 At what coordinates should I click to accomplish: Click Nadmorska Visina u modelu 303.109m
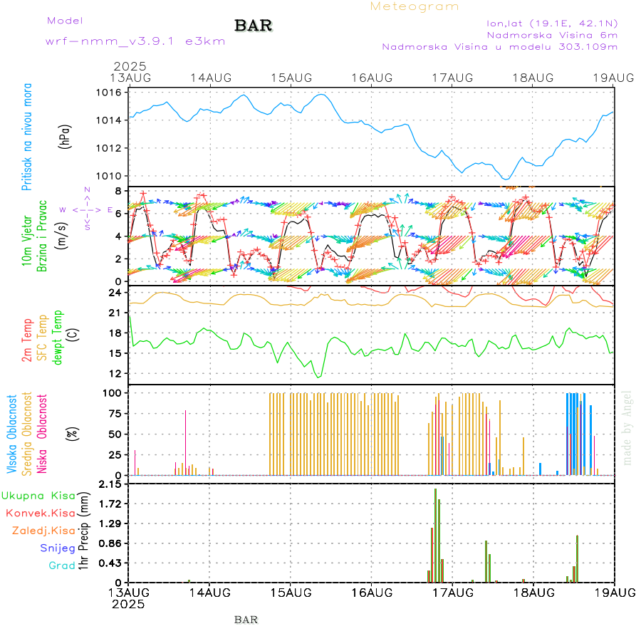pos(499,47)
